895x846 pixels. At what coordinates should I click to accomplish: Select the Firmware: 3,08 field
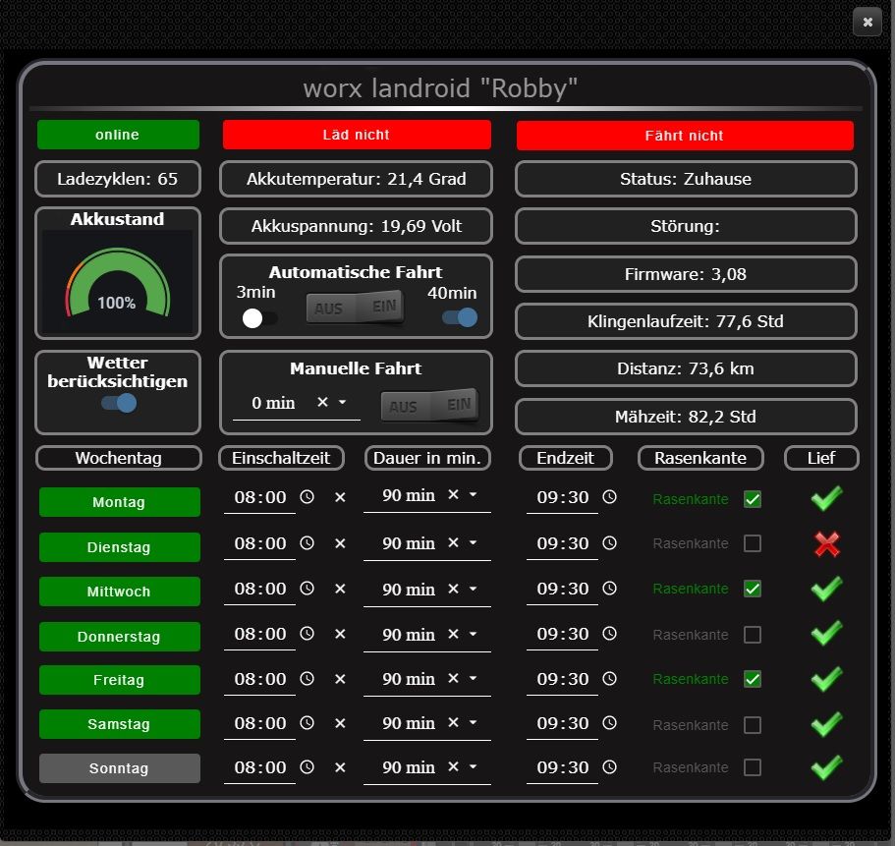click(686, 274)
